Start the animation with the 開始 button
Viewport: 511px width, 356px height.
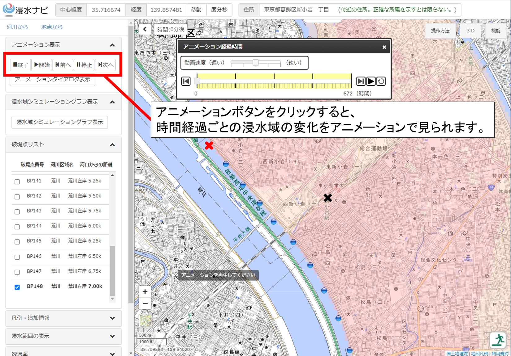coord(42,65)
